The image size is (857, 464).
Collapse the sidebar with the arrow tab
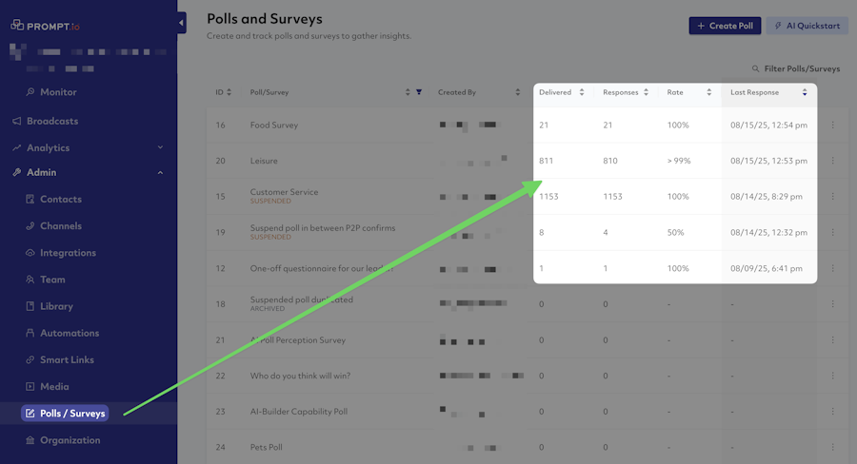pyautogui.click(x=181, y=23)
